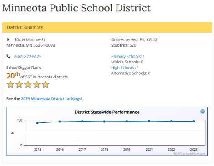214x166 pixels.
Task: Click the third gold rating star
Action: 28,84
